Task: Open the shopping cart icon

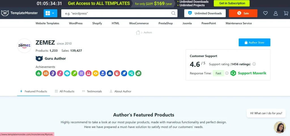Action: coord(286,13)
